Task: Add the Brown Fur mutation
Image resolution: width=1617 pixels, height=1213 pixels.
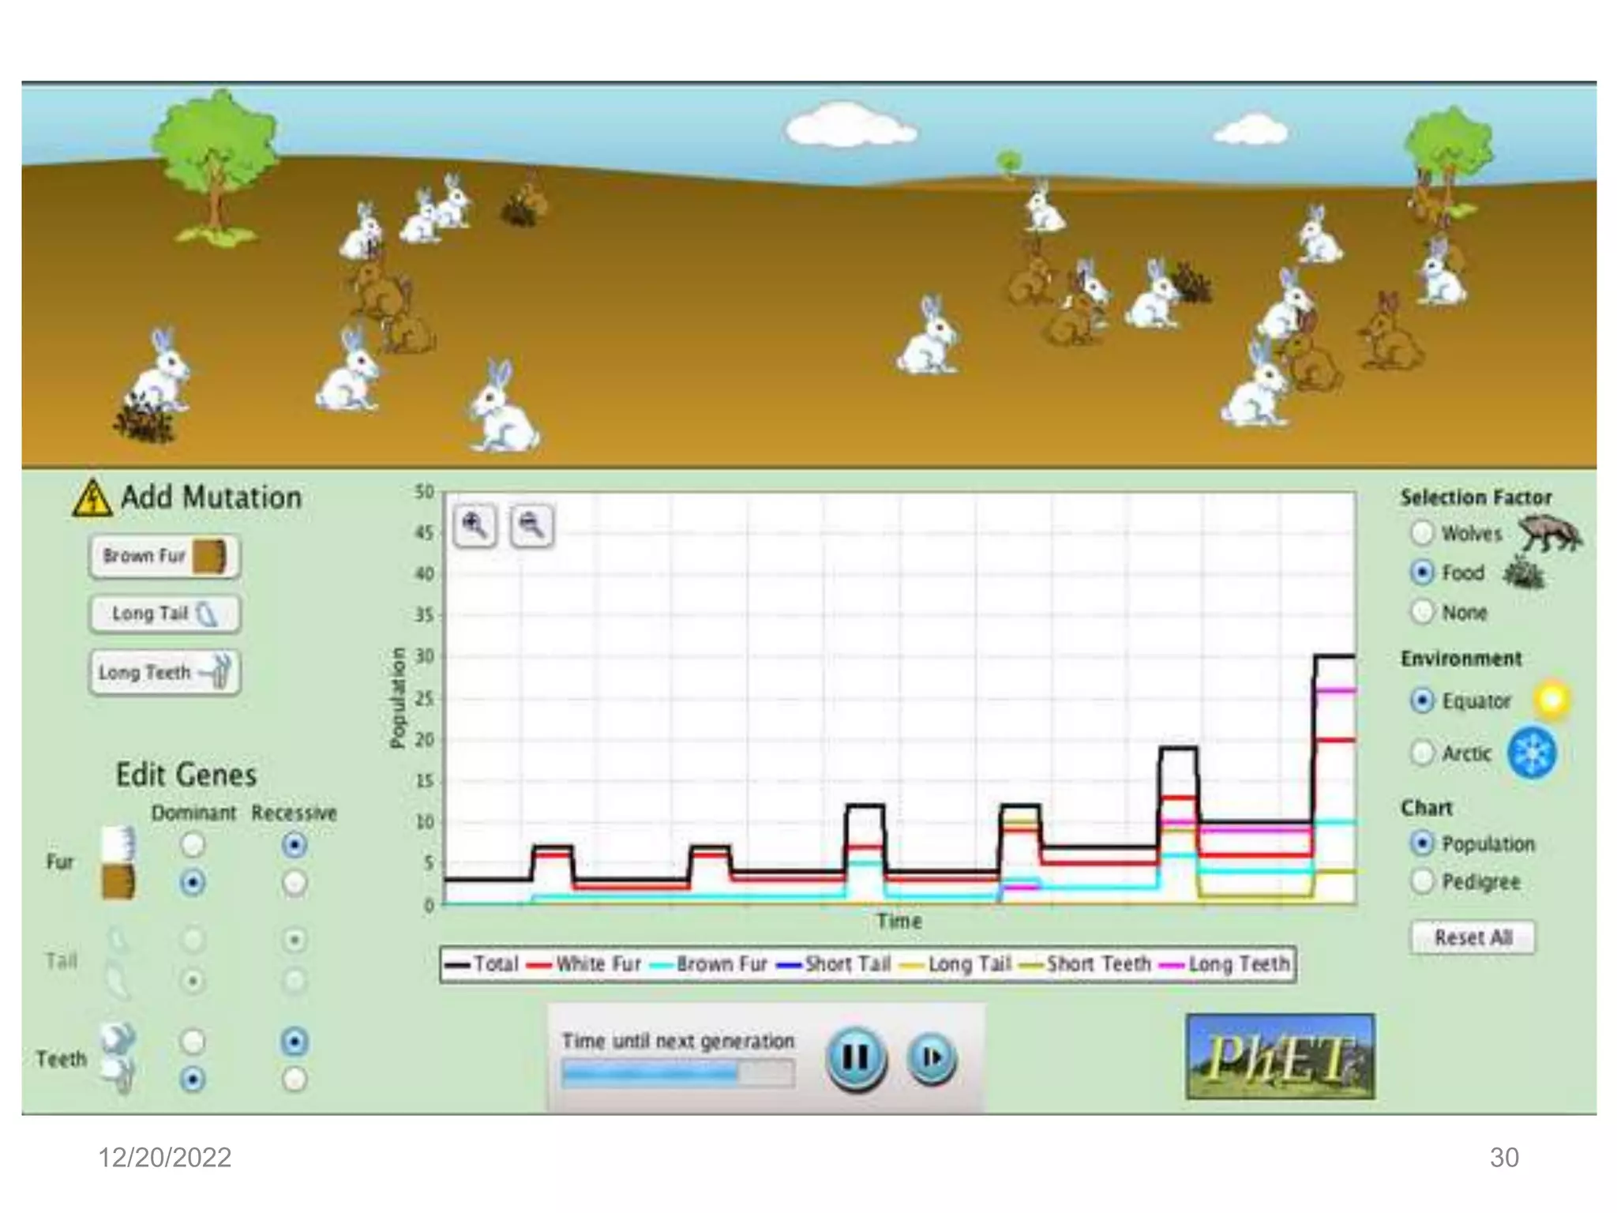Action: [164, 557]
